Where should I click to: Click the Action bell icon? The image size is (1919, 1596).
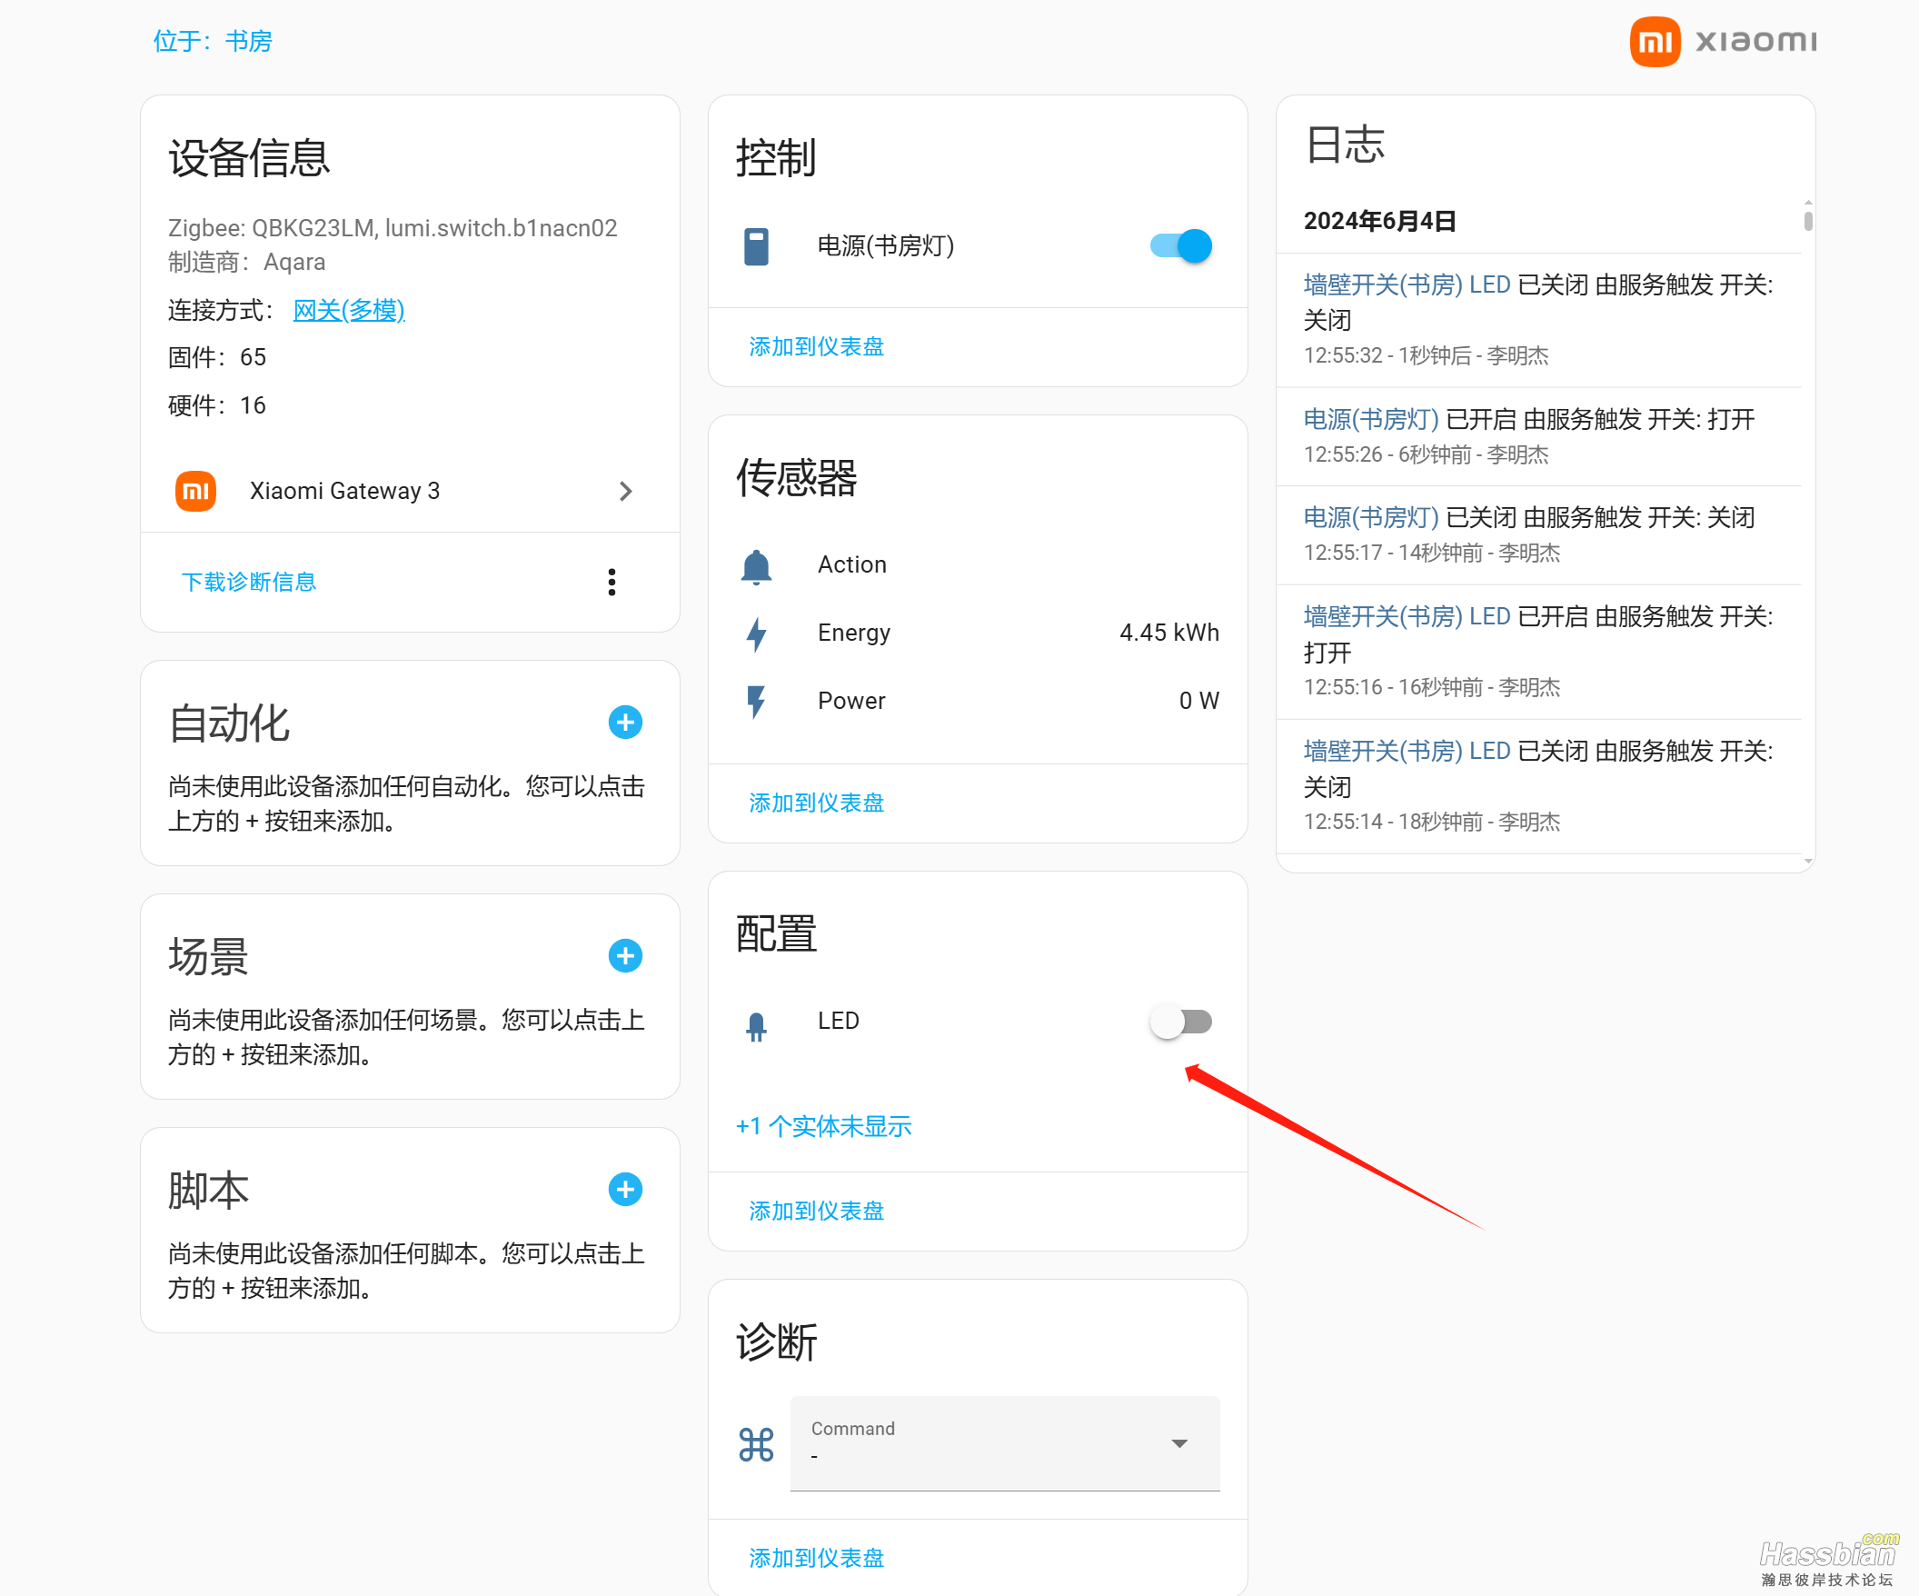point(757,566)
